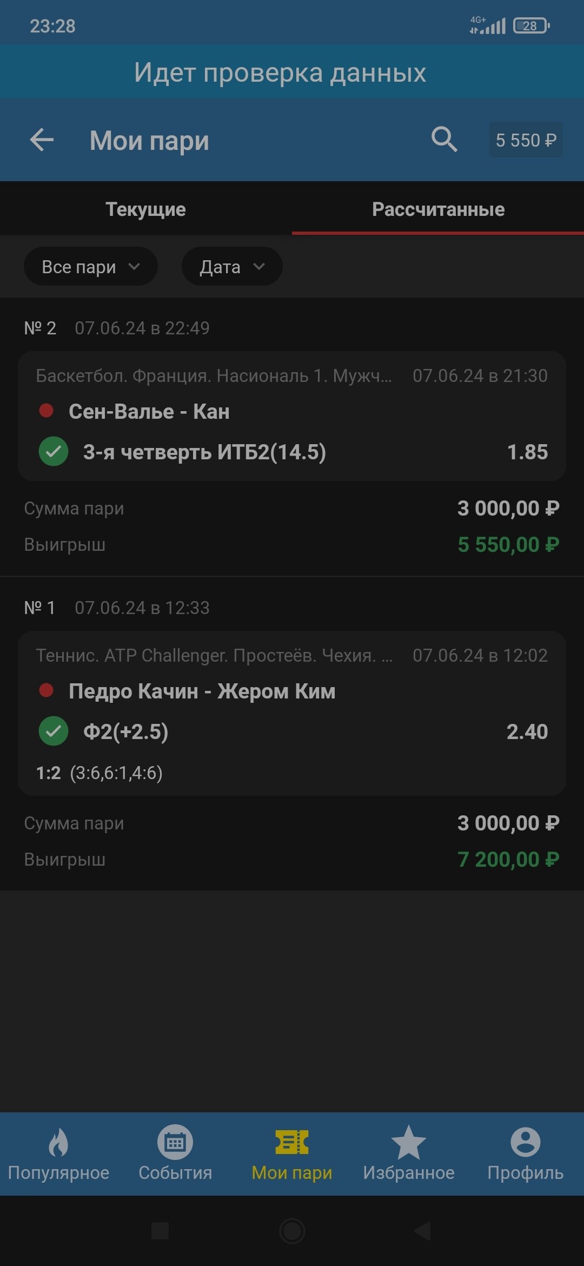This screenshot has height=1266, width=584.
Task: Tap the back arrow icon
Action: coord(42,140)
